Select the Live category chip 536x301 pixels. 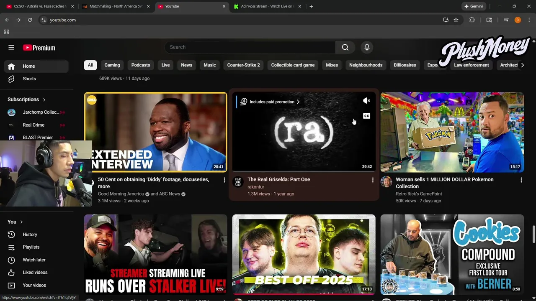(166, 65)
